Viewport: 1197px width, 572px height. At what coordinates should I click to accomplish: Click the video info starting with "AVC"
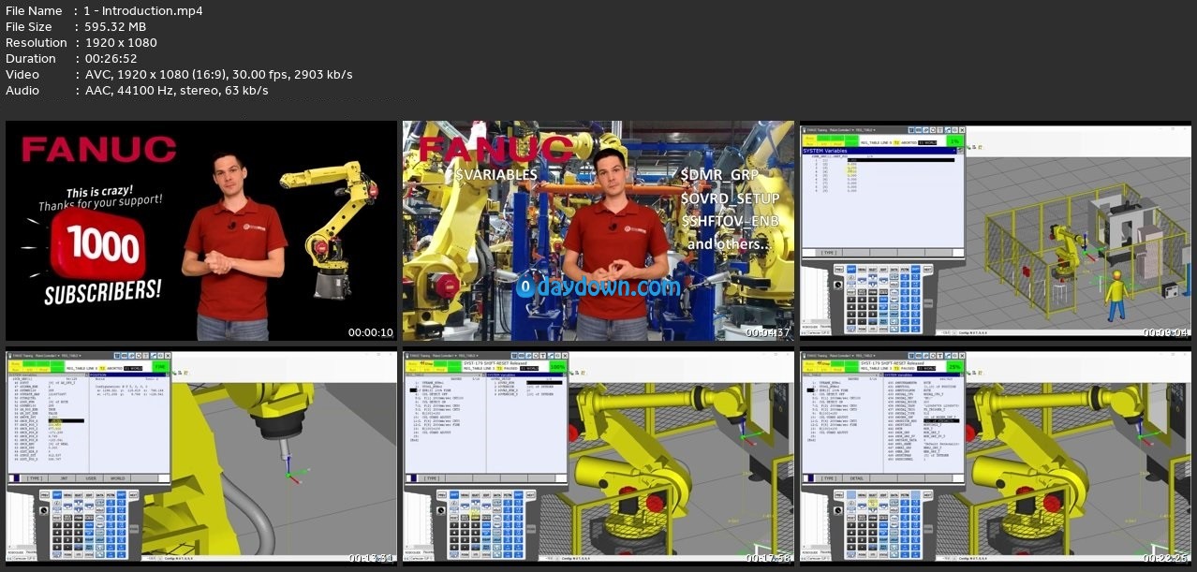click(218, 75)
